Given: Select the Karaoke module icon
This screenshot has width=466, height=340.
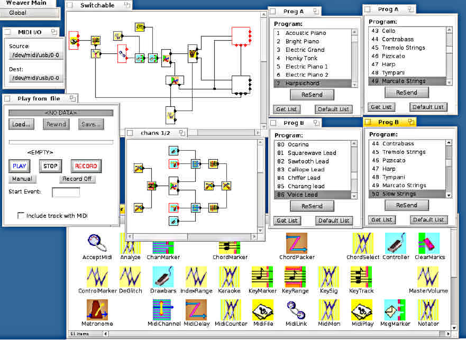Looking at the screenshot, I should click(x=229, y=277).
